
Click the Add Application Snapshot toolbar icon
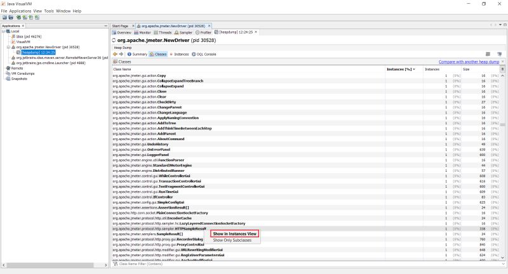click(37, 18)
